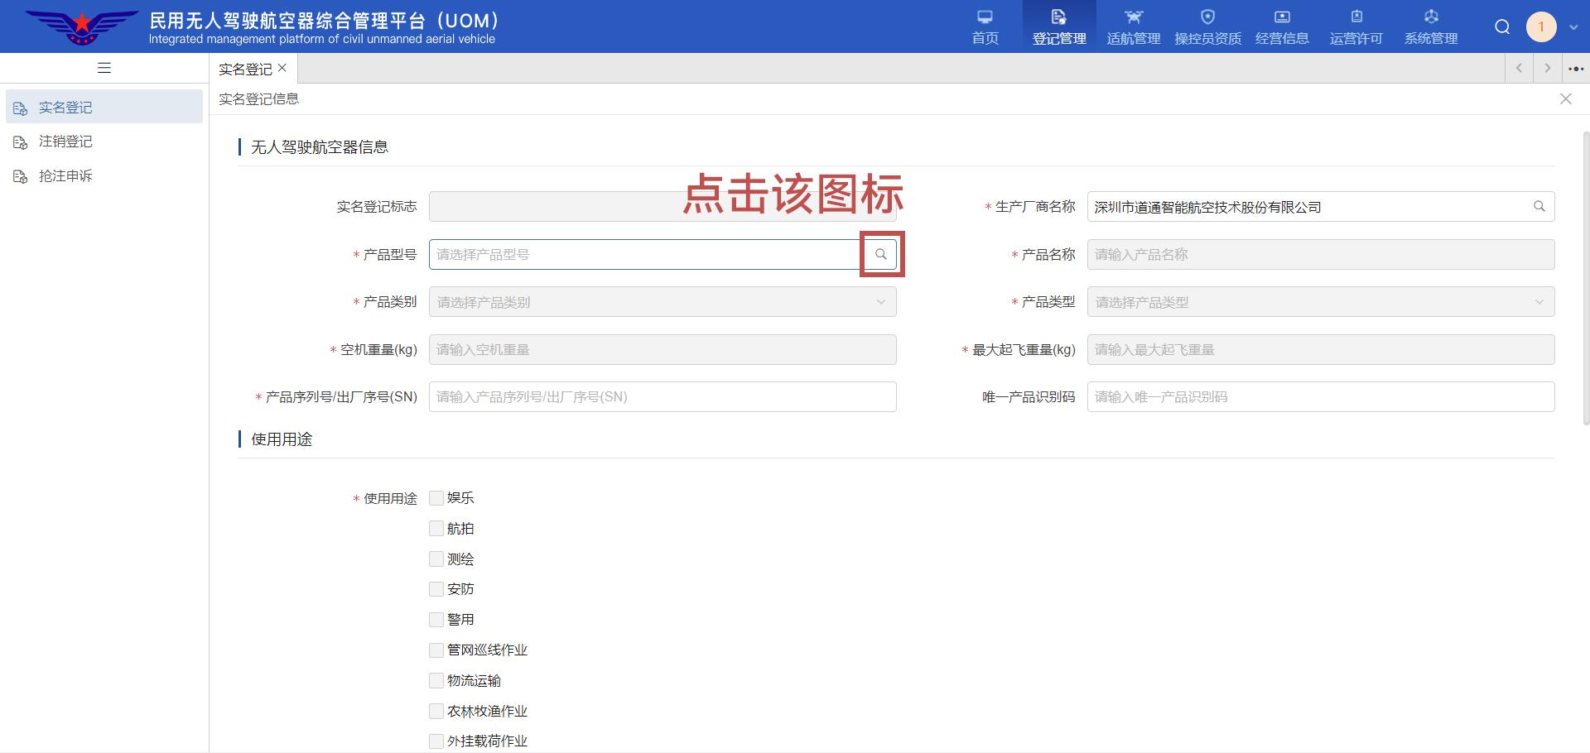Open the 产品类型 dropdown
1590x753 pixels.
tap(1320, 302)
